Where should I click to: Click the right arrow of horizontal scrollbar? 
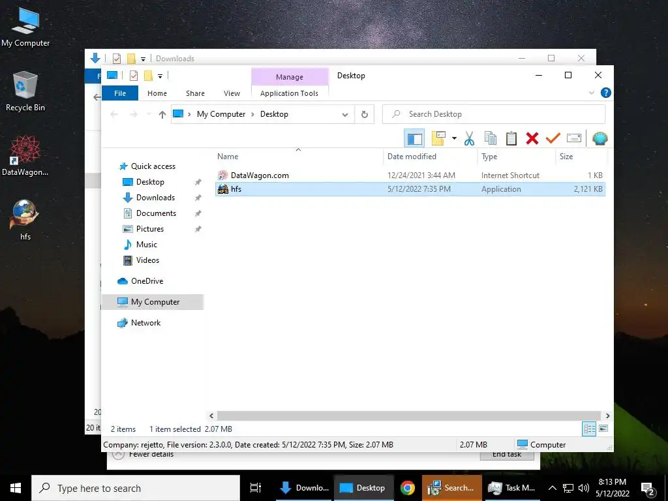click(x=607, y=416)
